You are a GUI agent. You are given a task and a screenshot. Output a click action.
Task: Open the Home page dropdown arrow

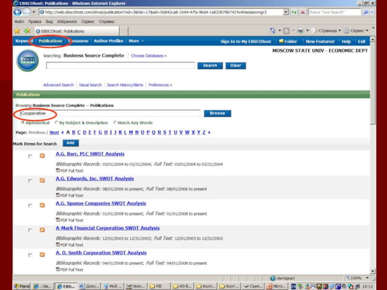280,31
